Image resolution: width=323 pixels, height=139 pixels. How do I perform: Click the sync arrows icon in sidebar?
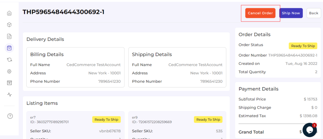[x=9, y=60]
